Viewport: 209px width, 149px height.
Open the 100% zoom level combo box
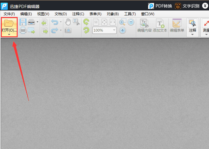point(105,30)
